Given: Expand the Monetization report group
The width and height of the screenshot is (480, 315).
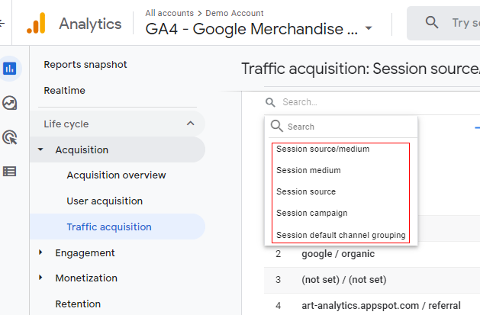Looking at the screenshot, I should [40, 278].
